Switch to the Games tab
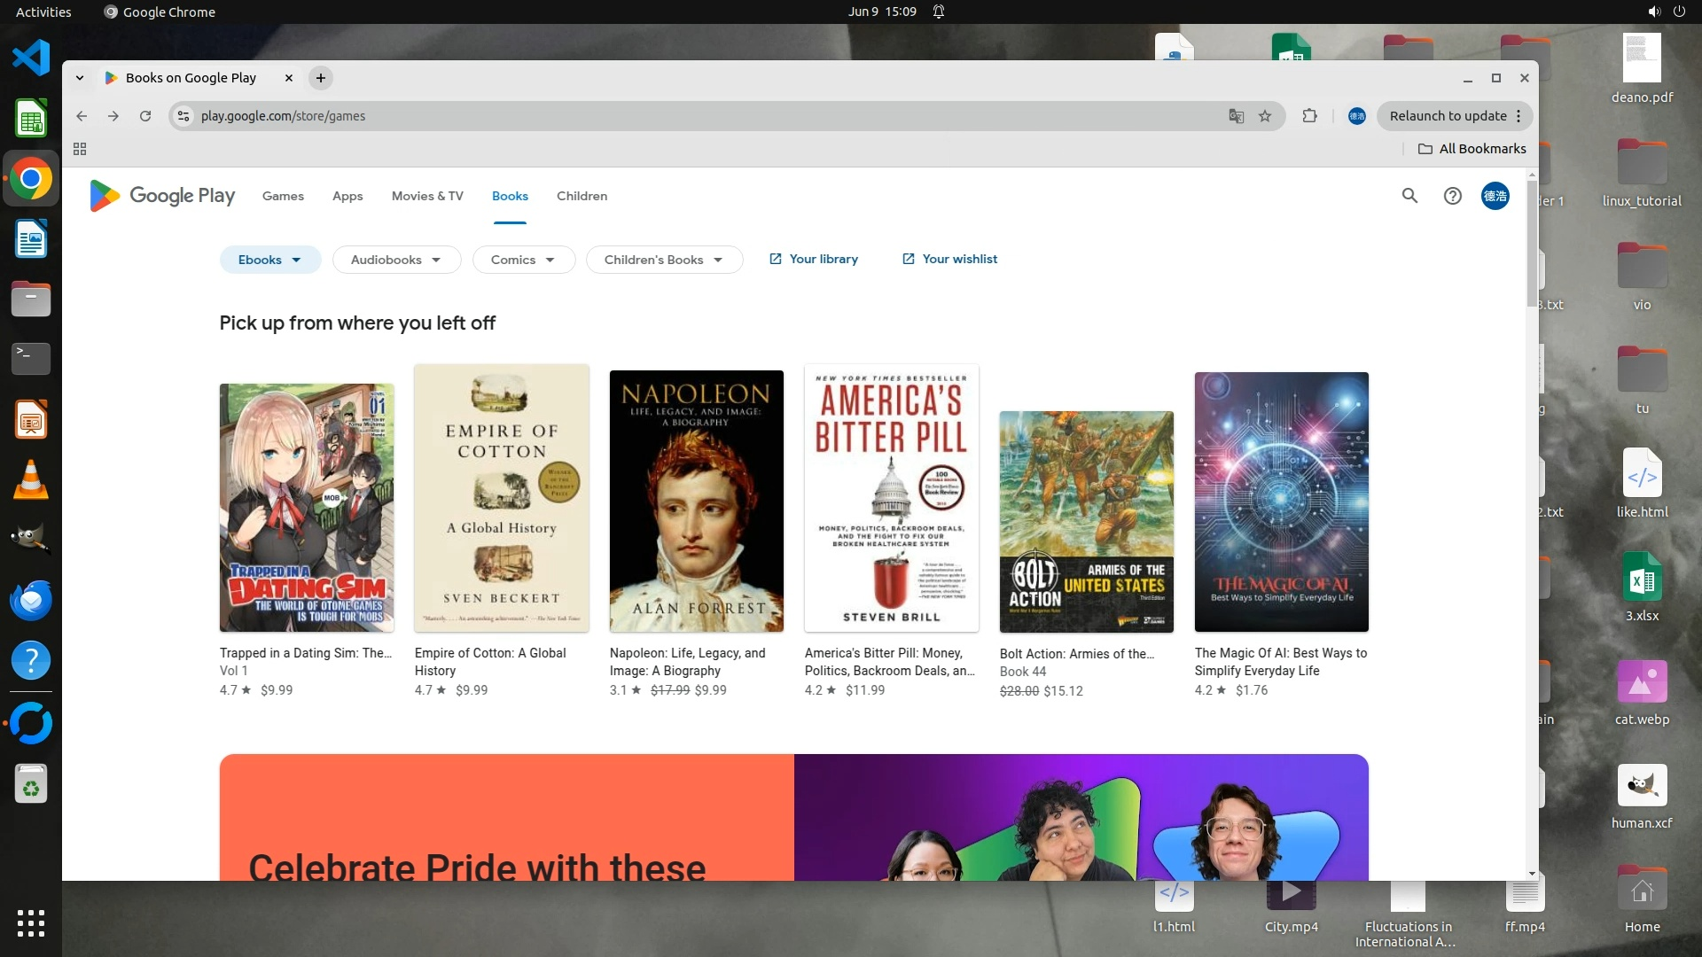This screenshot has width=1702, height=957. [283, 196]
